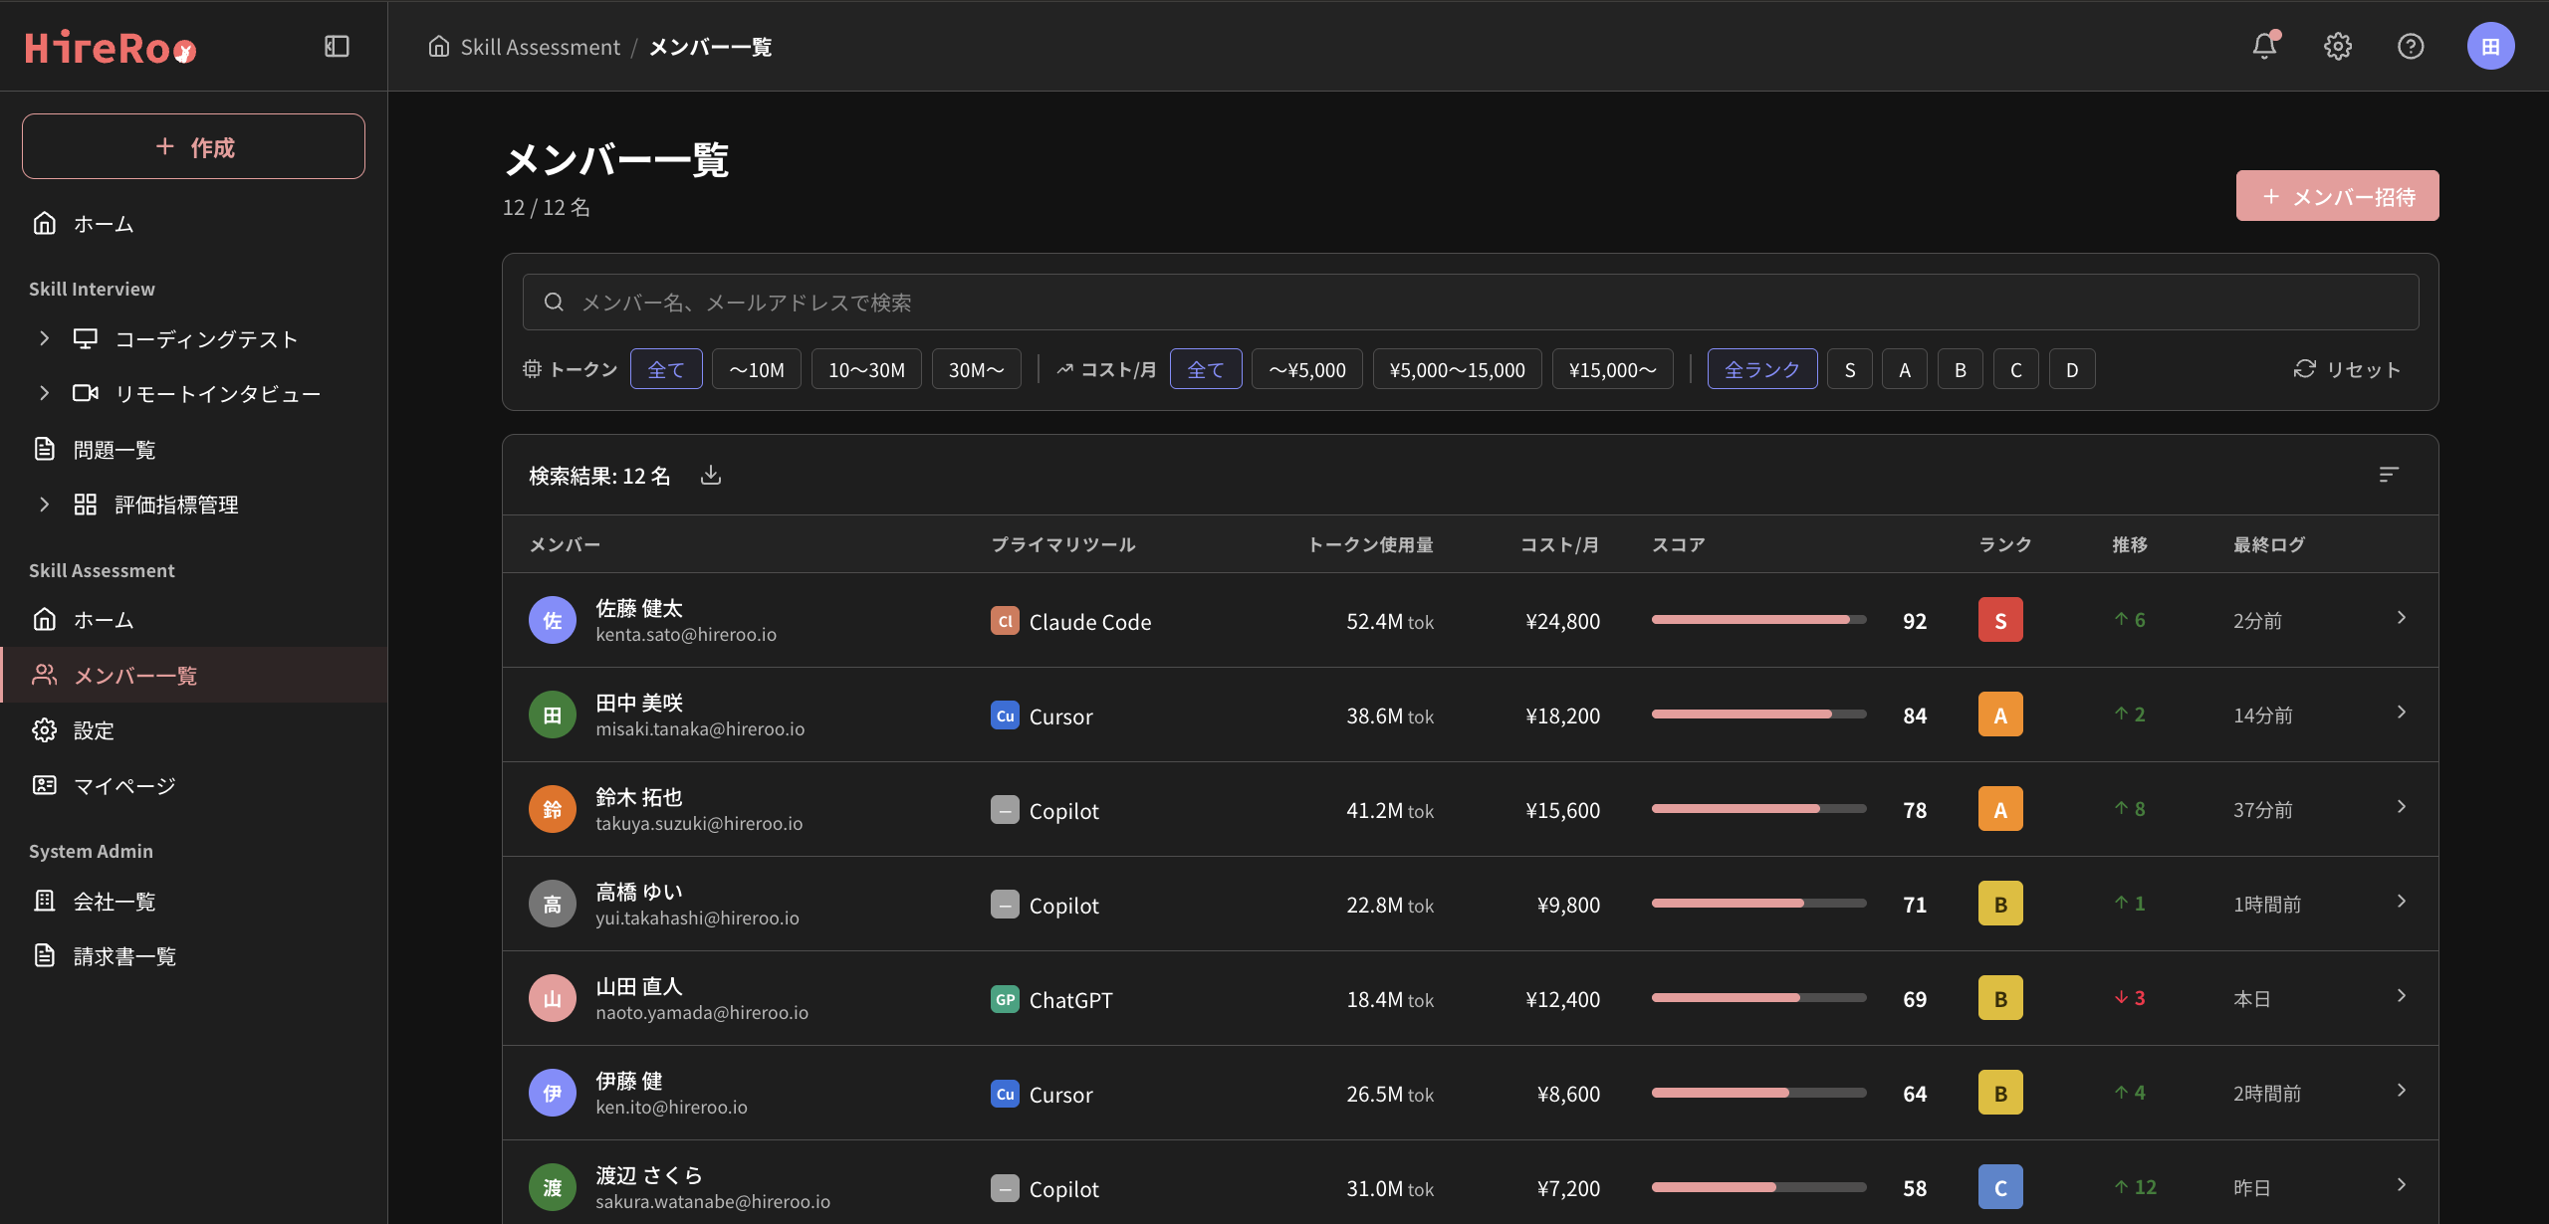Reset filters with リセット

[x=2347, y=369]
